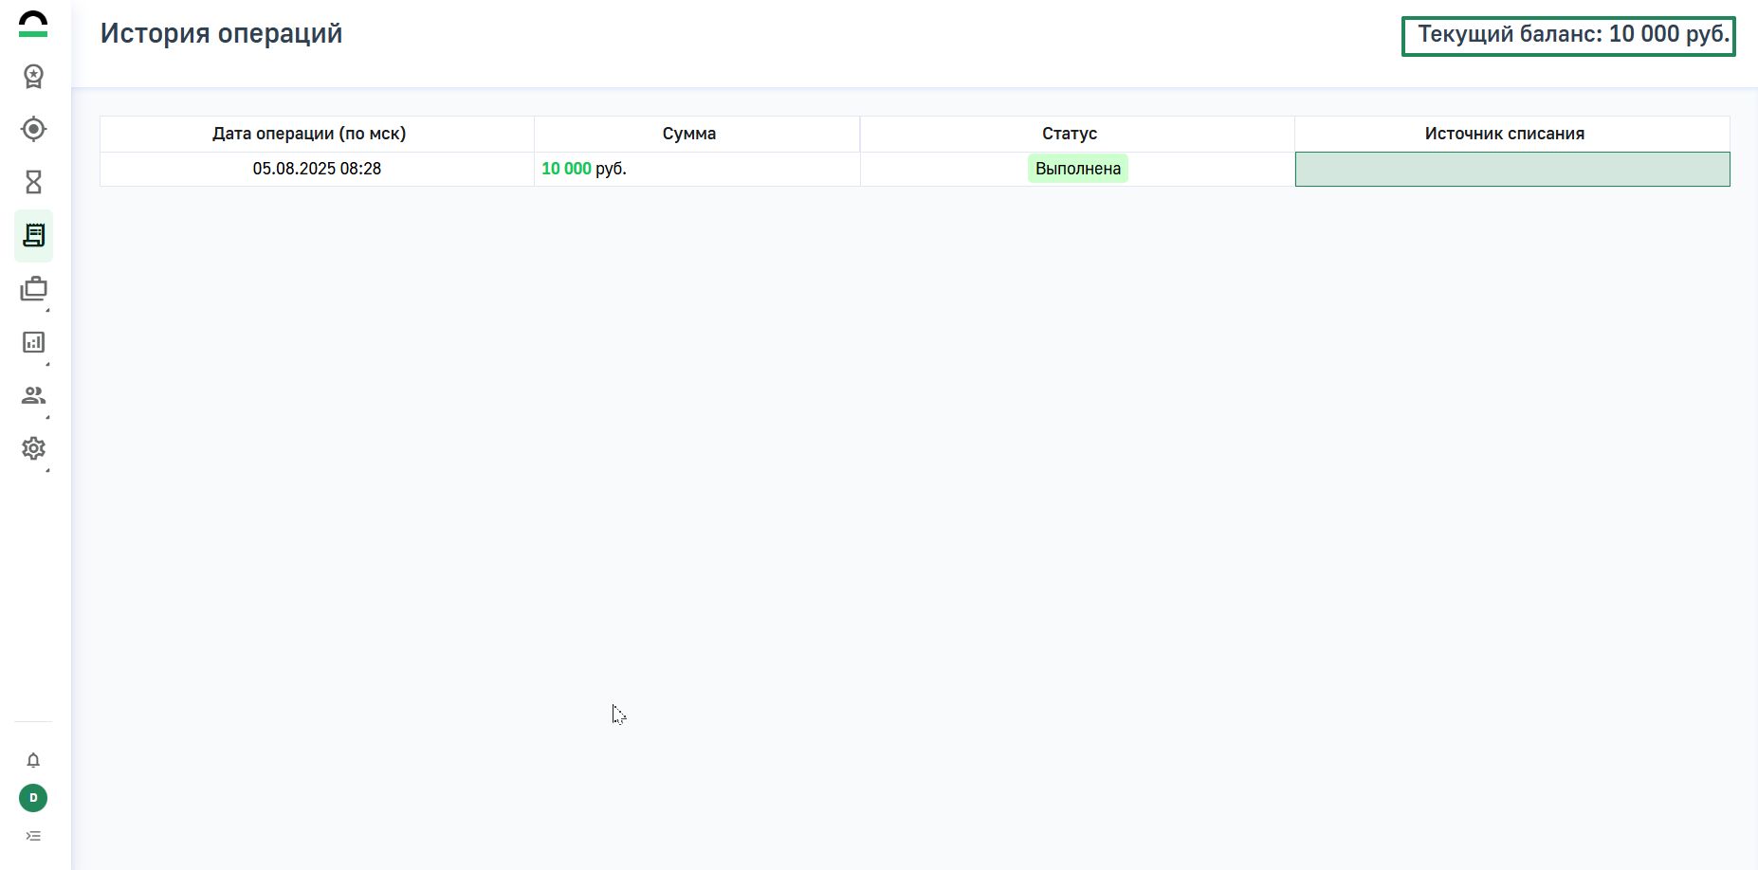This screenshot has height=870, width=1758.
Task: Click the 'Дата операции (по мск)' column header
Action: pyautogui.click(x=309, y=134)
